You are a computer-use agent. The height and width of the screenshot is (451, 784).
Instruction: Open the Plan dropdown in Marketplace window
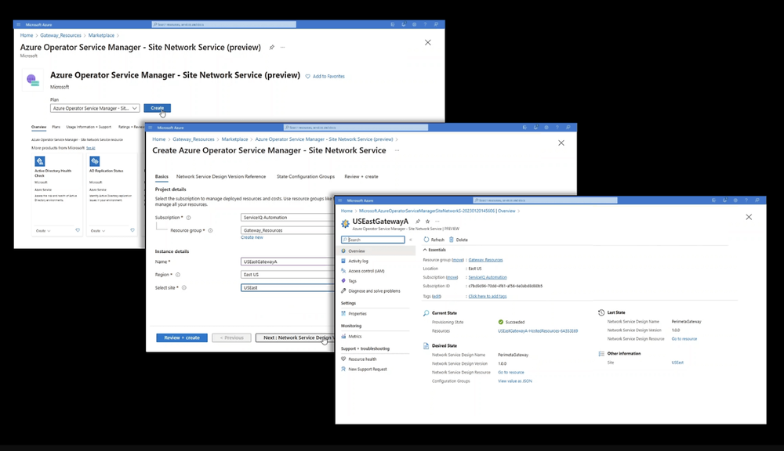[95, 108]
